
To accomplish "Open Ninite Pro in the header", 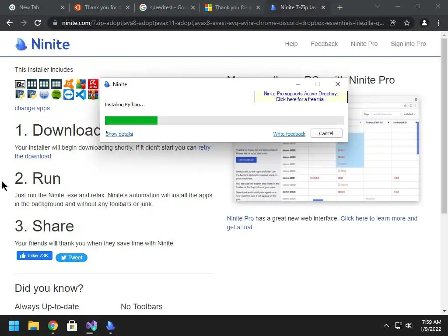I will tap(364, 44).
